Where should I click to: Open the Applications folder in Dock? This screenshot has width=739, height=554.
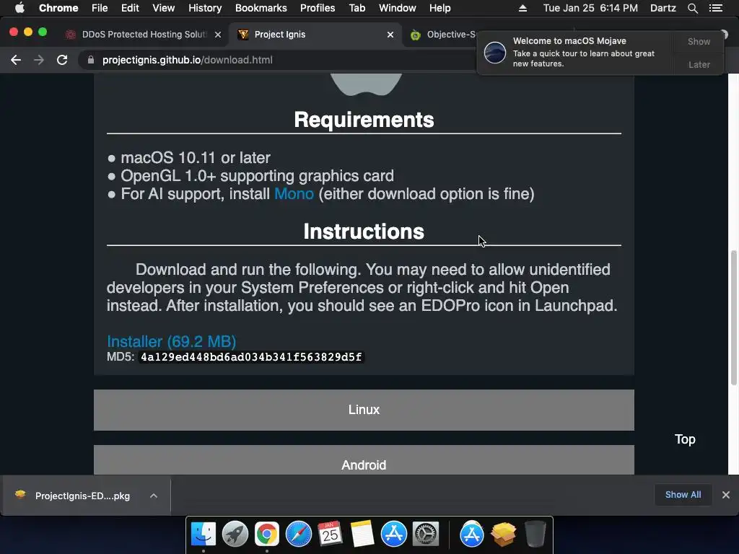tap(472, 534)
